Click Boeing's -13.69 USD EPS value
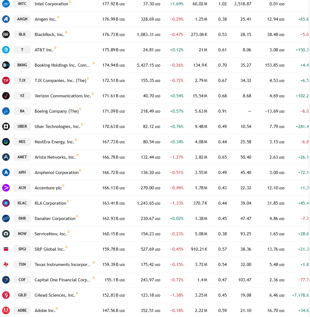 275,111
